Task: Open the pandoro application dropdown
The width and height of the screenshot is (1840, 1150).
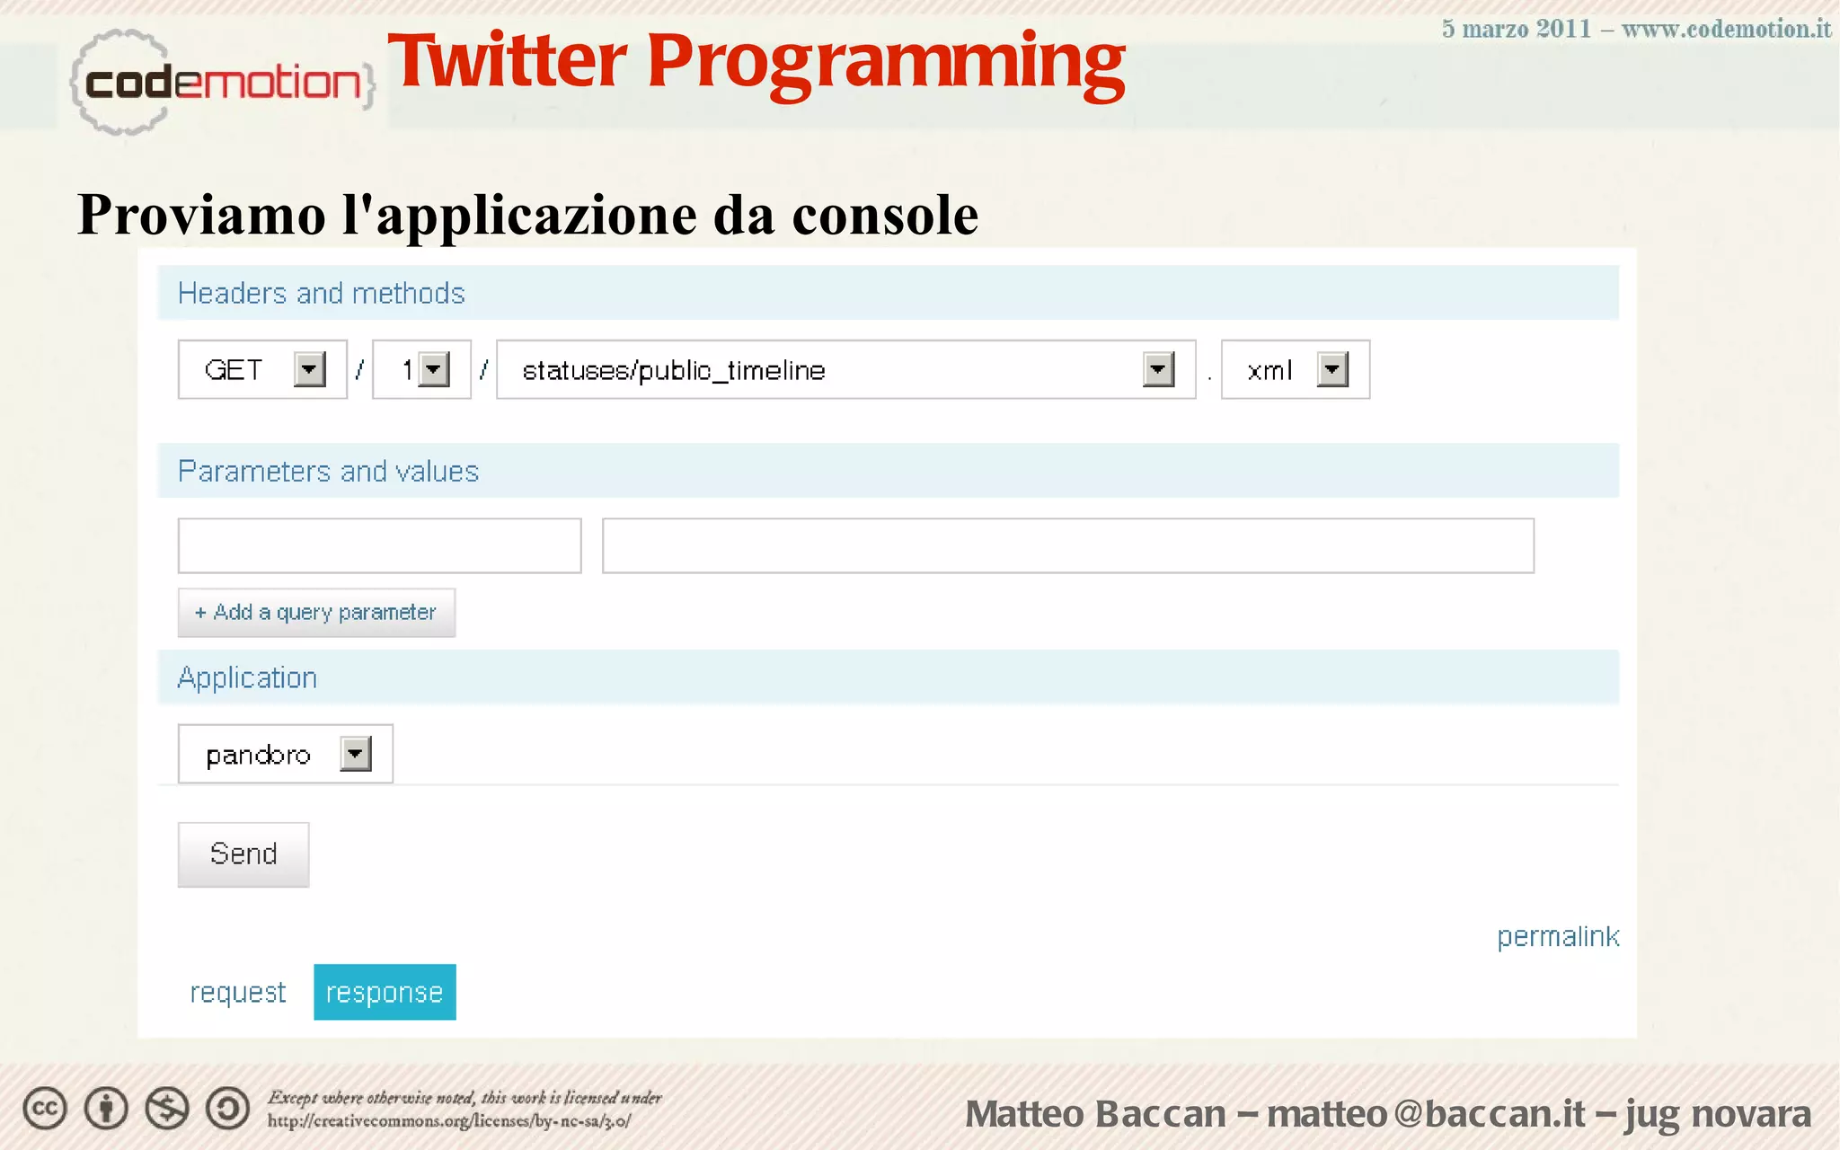Action: pos(356,754)
